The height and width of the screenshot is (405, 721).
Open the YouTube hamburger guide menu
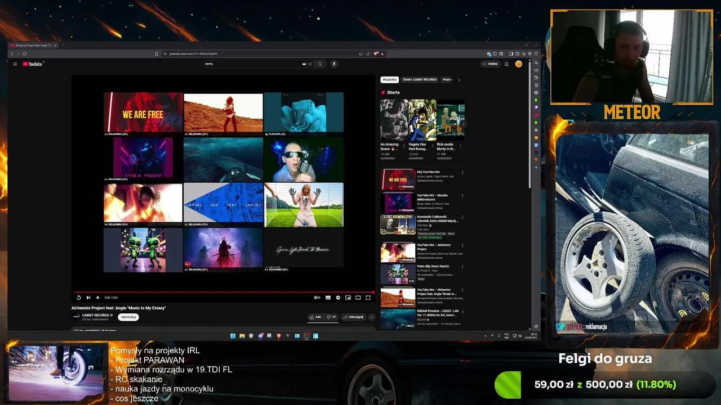click(x=15, y=64)
